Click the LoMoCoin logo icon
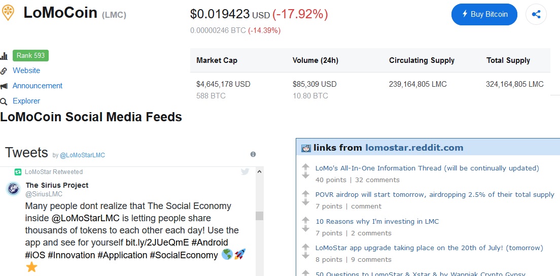 (8, 12)
